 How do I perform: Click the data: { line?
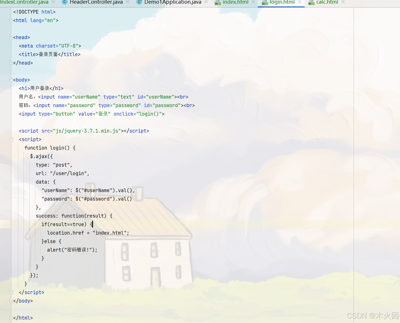click(46, 182)
